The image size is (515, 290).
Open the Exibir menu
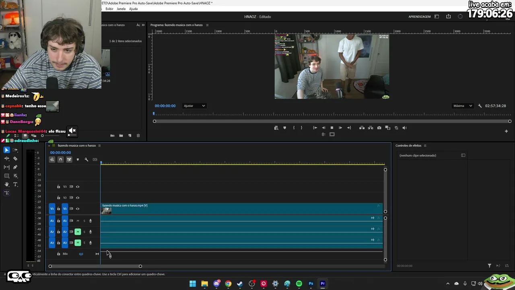pyautogui.click(x=109, y=9)
